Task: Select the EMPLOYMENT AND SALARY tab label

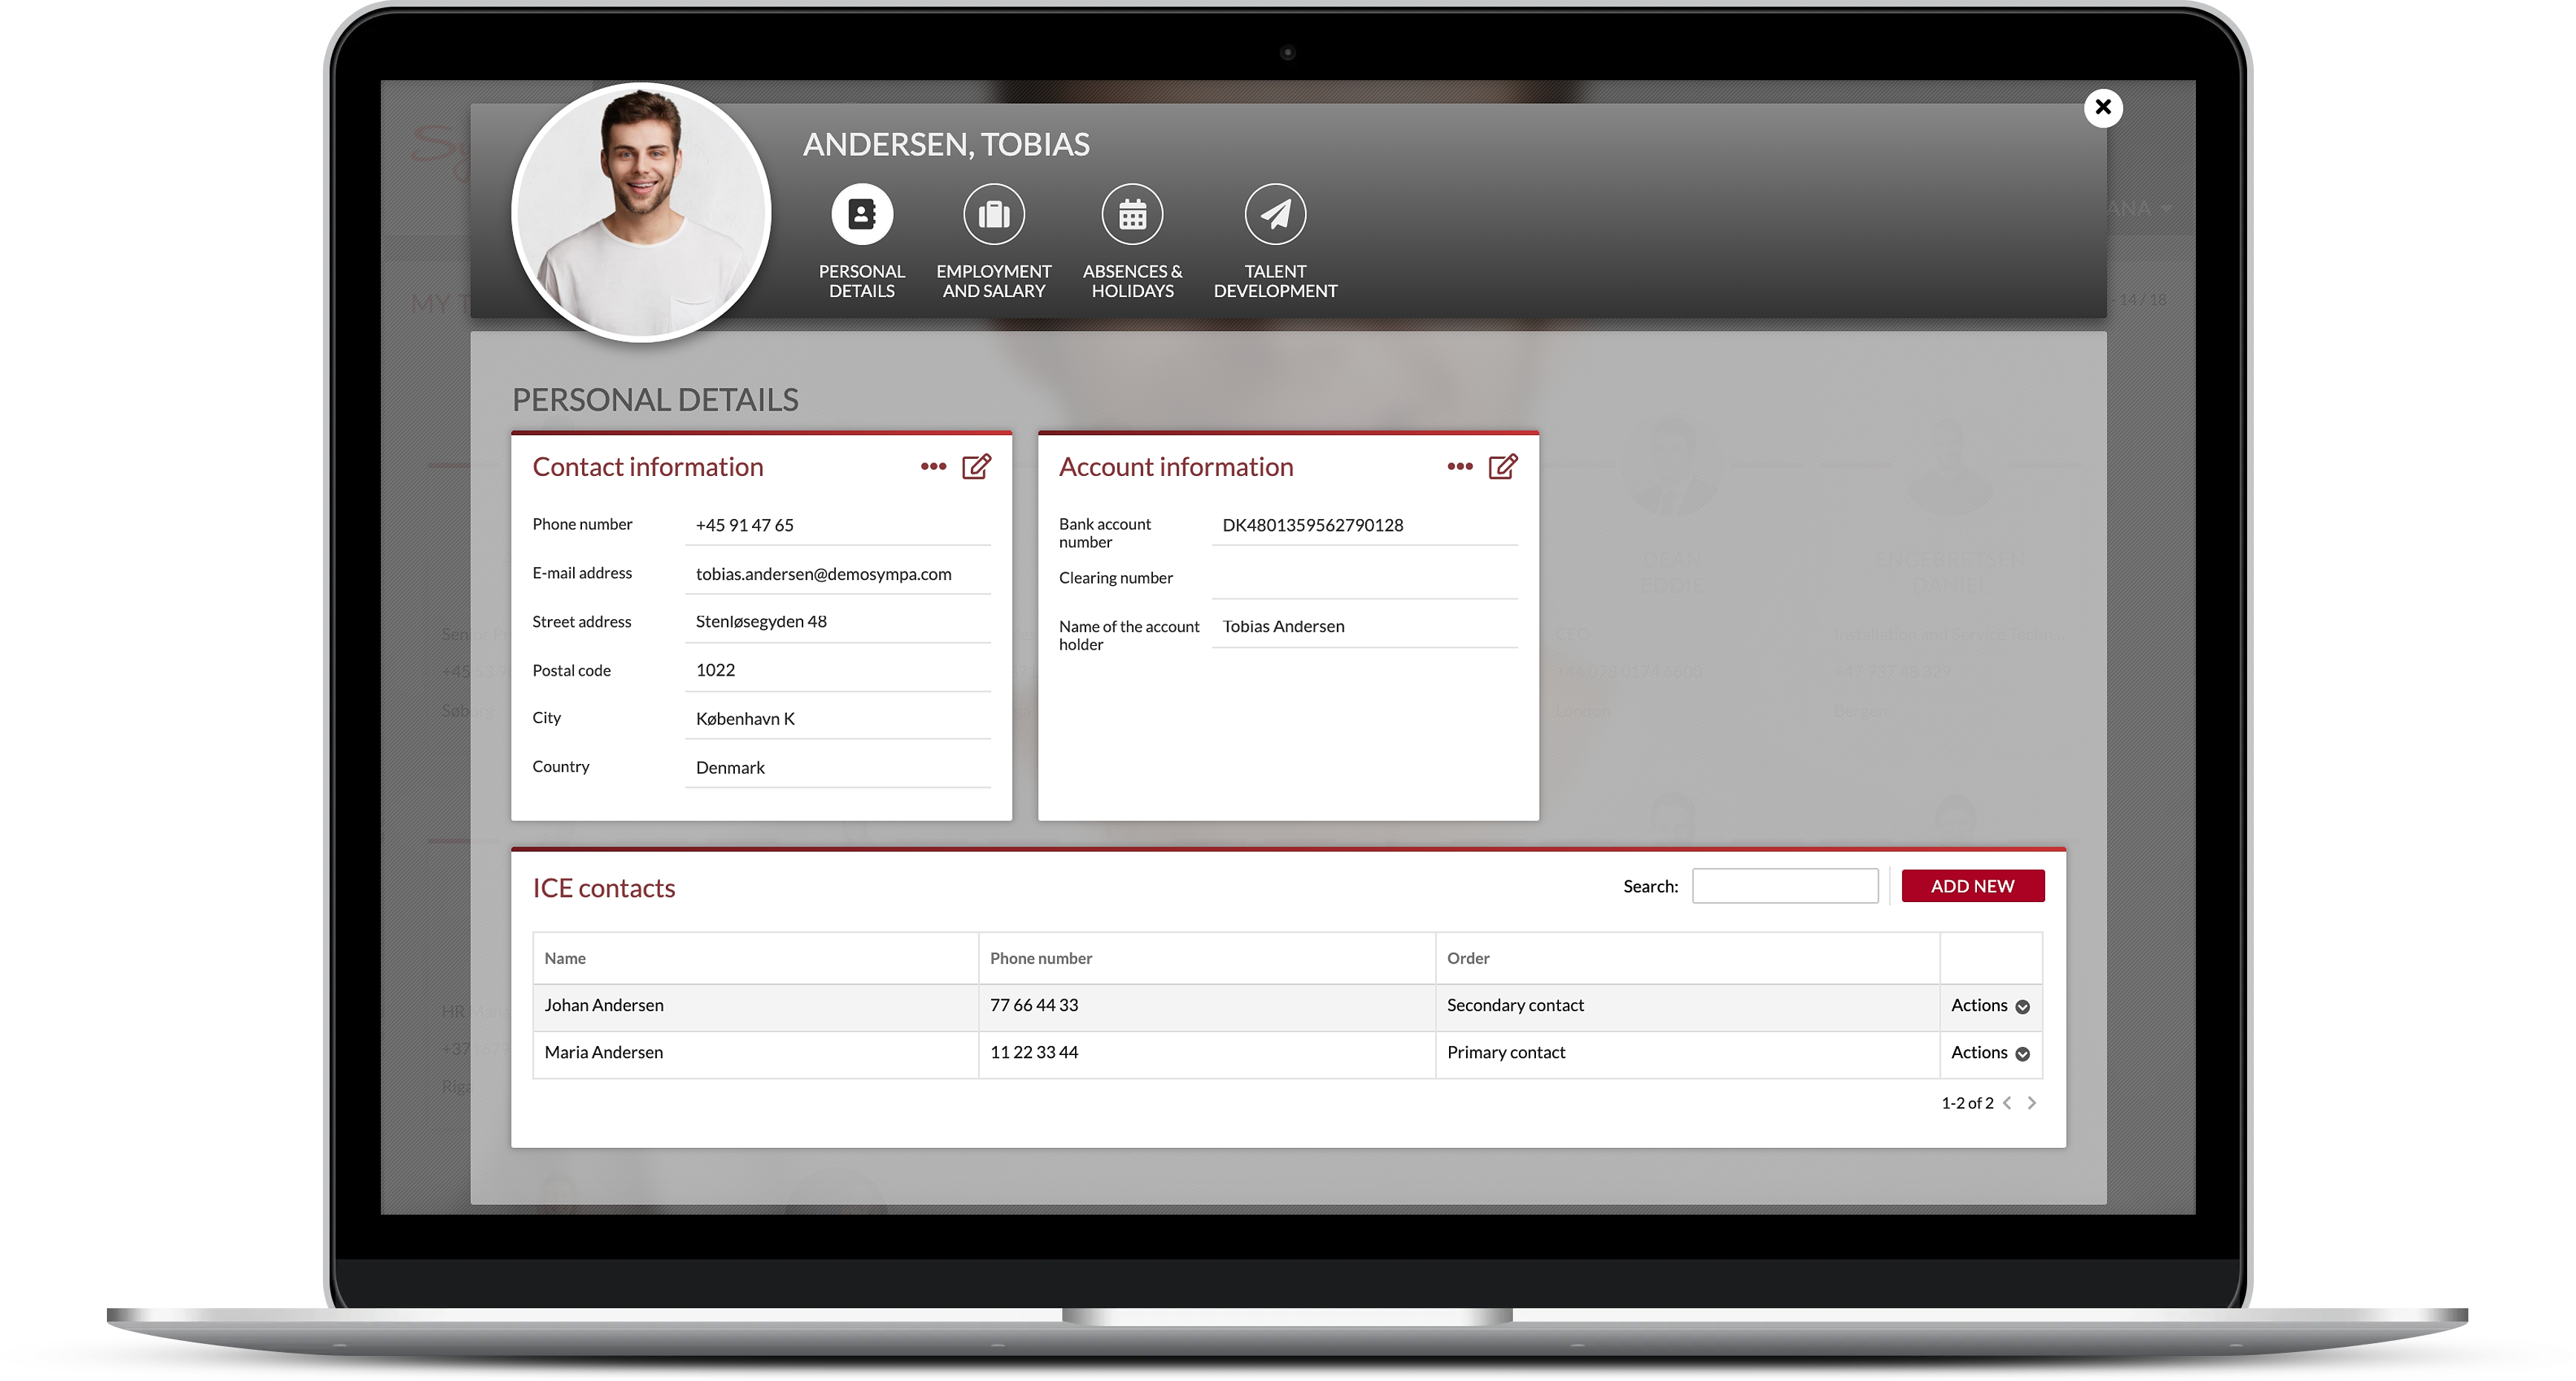Action: (994, 281)
